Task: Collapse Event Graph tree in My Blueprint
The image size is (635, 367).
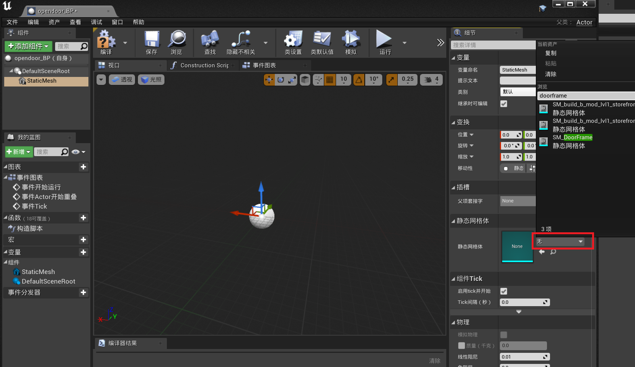Action: click(6, 177)
